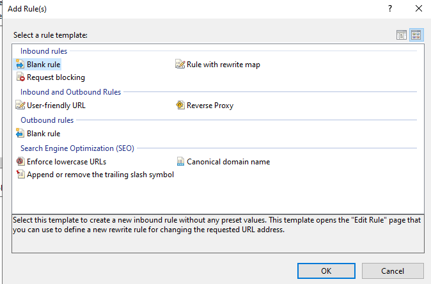Select the Reverse Proxy template icon

click(x=180, y=105)
